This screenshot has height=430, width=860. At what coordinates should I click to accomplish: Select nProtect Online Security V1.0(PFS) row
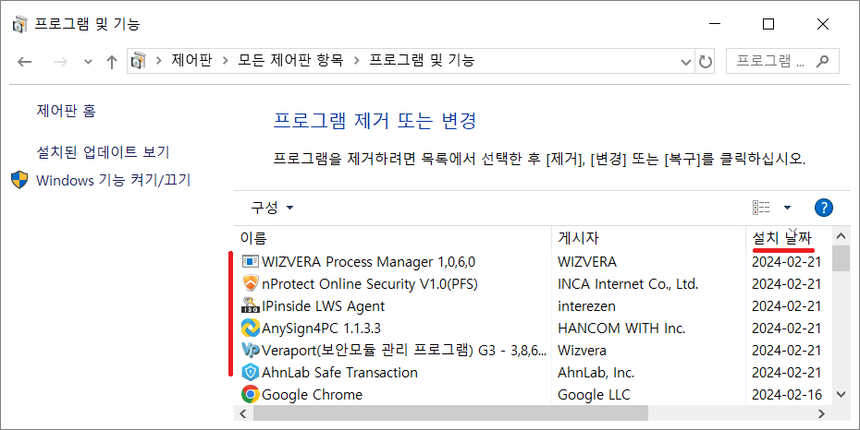click(x=533, y=284)
